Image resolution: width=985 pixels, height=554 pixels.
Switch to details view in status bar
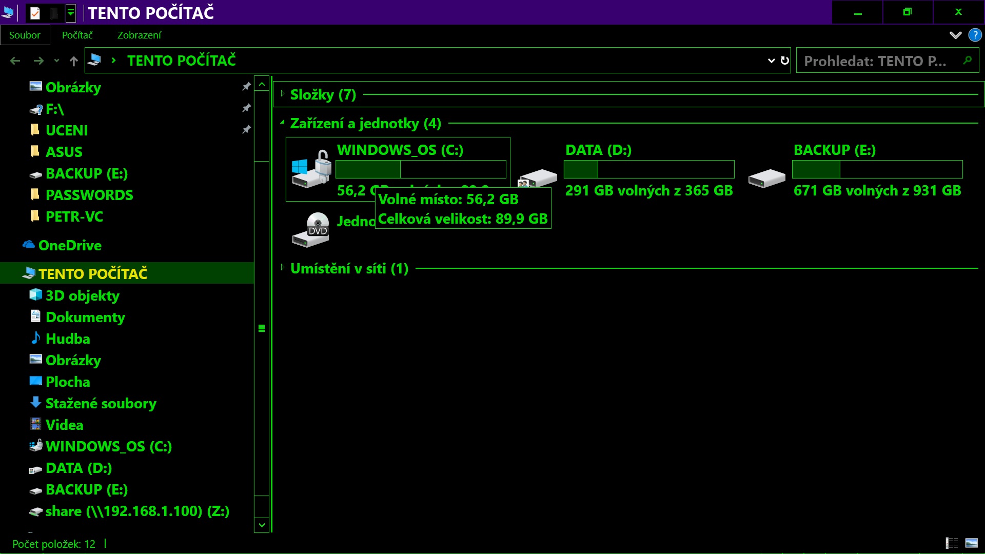click(x=952, y=543)
